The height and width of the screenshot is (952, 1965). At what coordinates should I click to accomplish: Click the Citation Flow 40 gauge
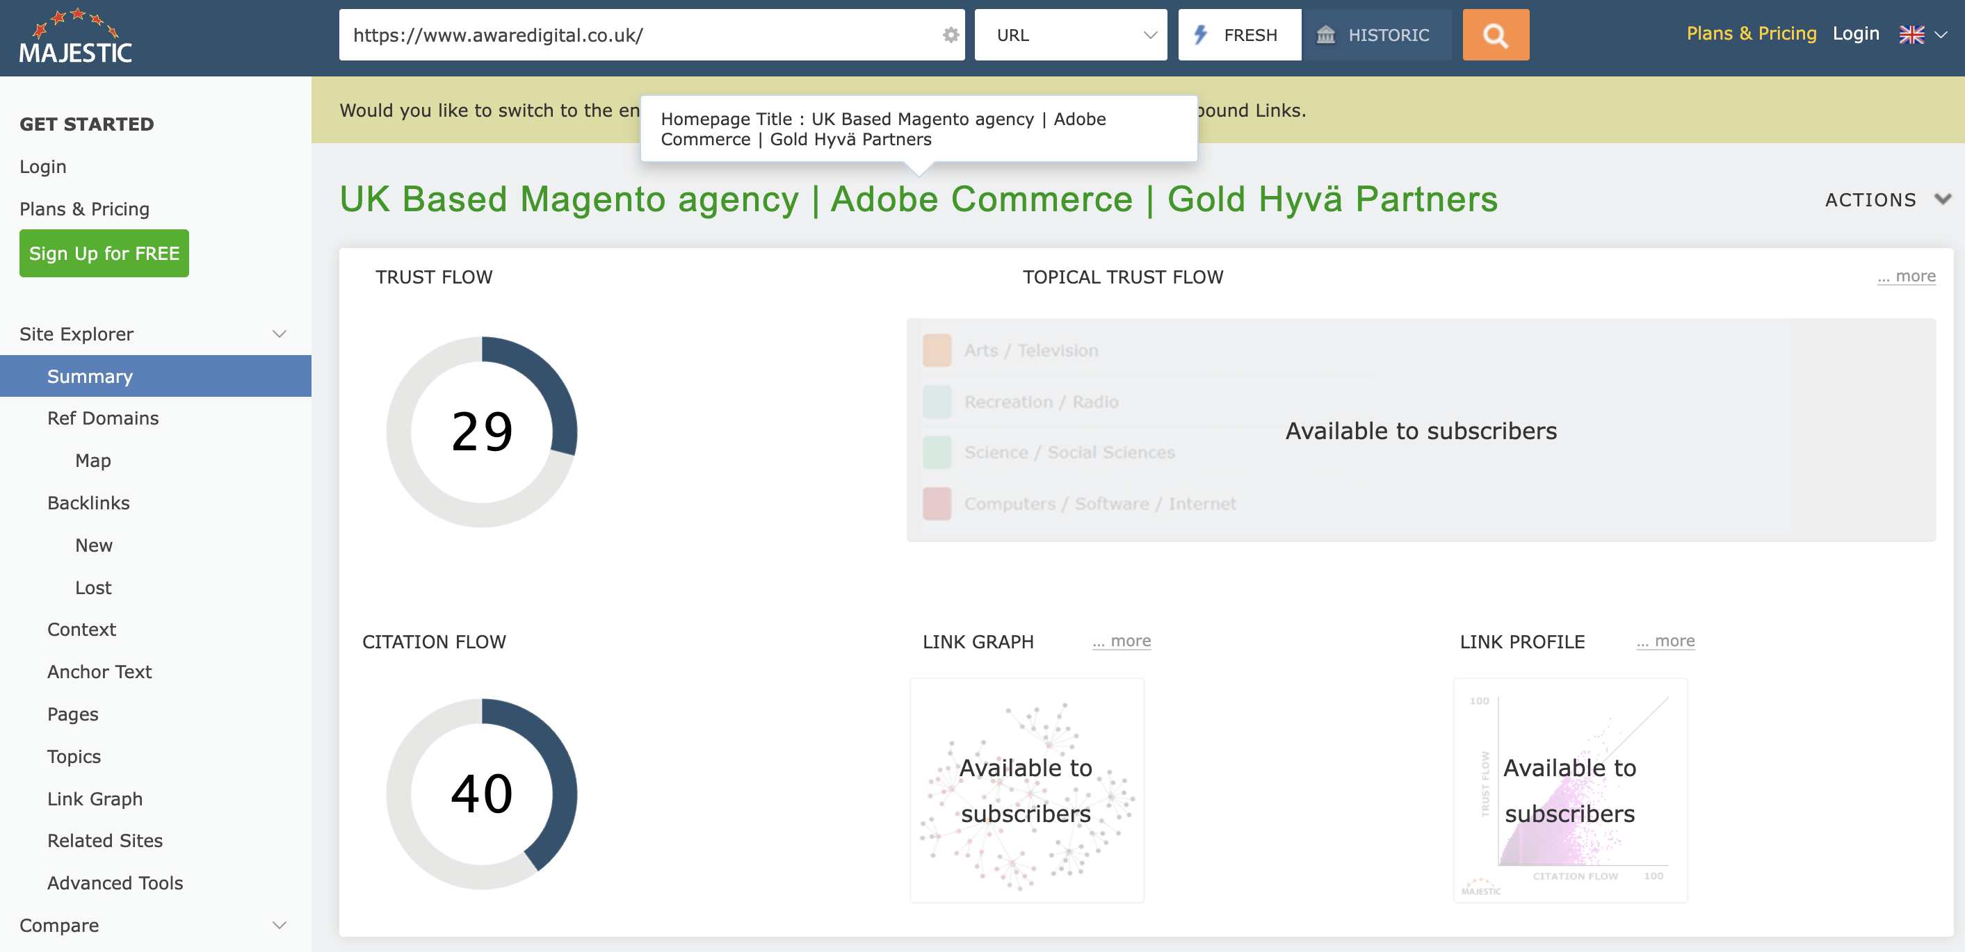pos(481,794)
